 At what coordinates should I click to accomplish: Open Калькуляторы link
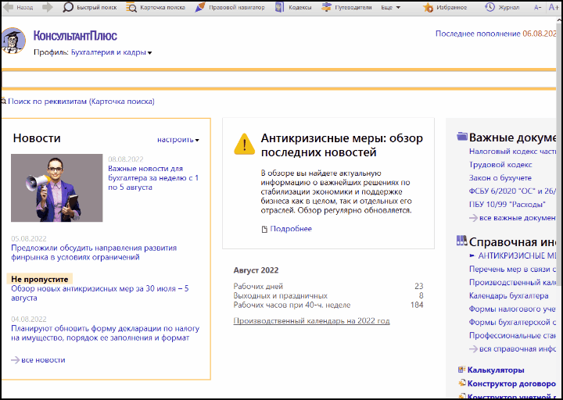496,370
